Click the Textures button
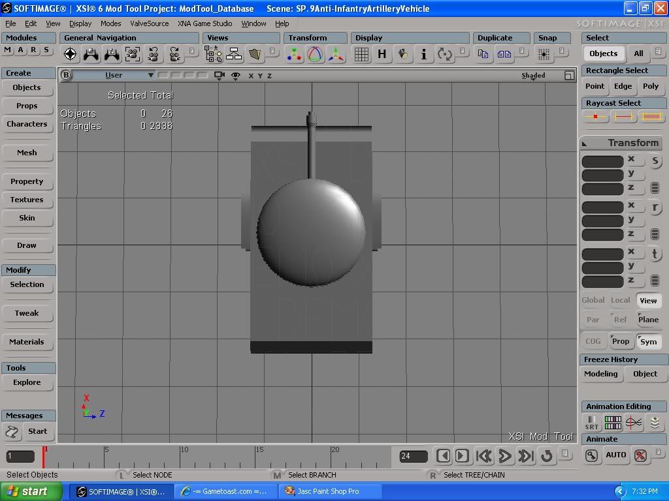The width and height of the screenshot is (669, 501). [x=27, y=200]
